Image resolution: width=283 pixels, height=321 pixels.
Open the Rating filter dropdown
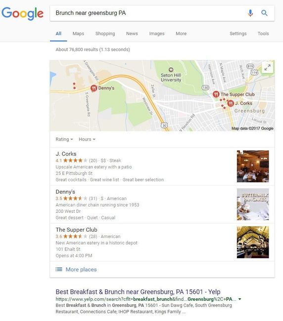coord(64,139)
